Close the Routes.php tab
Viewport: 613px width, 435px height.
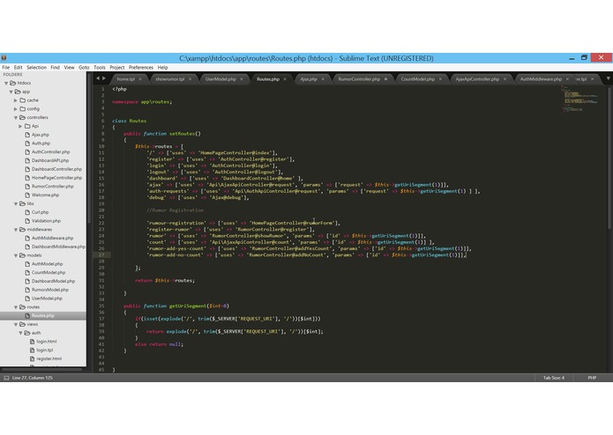click(285, 79)
